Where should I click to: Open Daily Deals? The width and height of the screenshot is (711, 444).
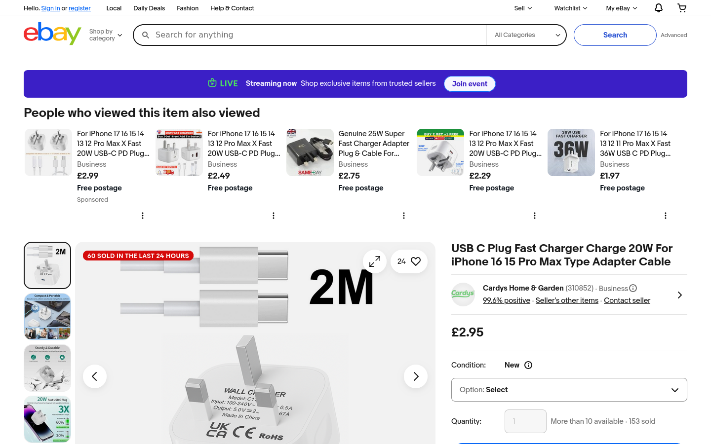149,8
